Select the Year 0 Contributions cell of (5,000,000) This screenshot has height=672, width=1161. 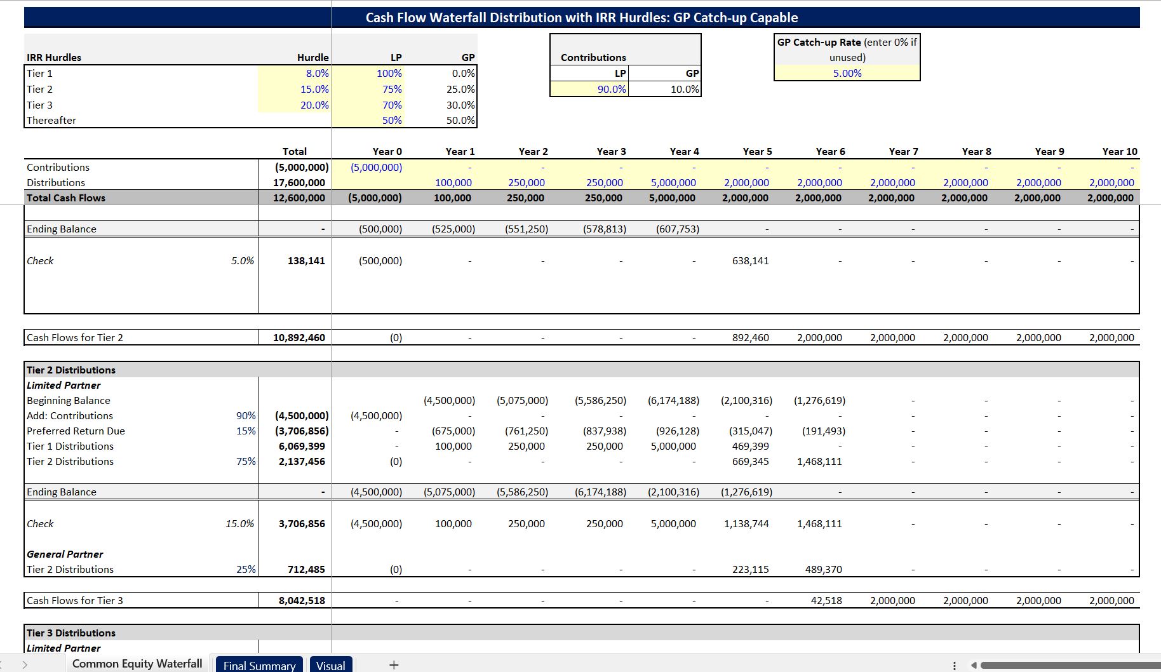pos(375,167)
